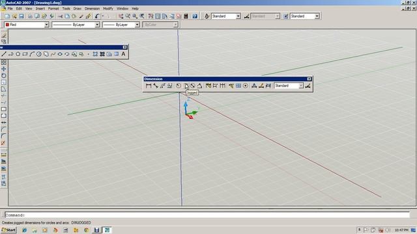
Task: Click the Dimension Update icon
Action: [x=268, y=86]
